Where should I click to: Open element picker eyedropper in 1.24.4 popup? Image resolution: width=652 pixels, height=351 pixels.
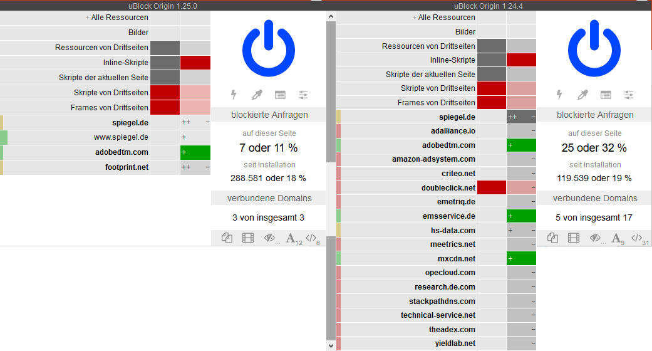click(x=582, y=95)
